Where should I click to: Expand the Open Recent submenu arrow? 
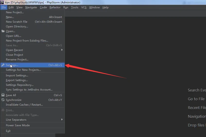62,50
